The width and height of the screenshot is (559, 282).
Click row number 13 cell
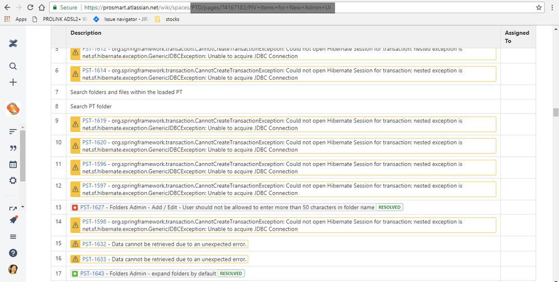point(58,207)
